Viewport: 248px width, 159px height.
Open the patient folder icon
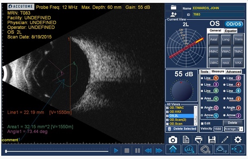pos(174,7)
